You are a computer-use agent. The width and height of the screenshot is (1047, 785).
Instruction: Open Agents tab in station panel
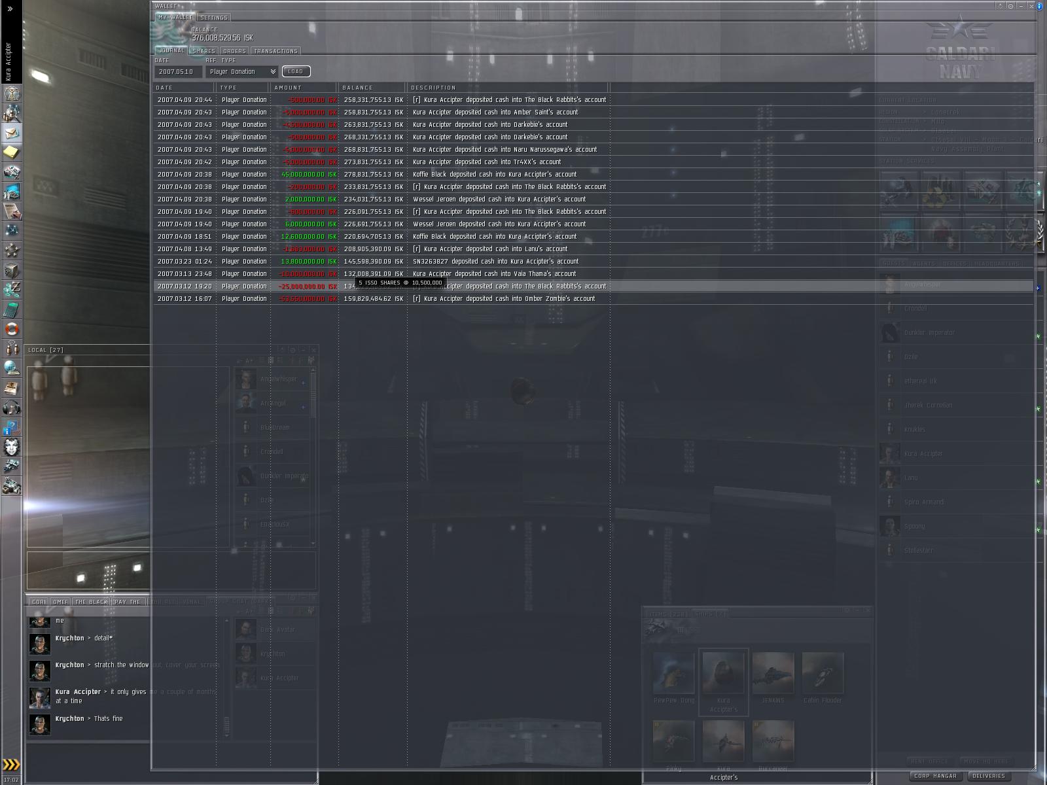(923, 264)
